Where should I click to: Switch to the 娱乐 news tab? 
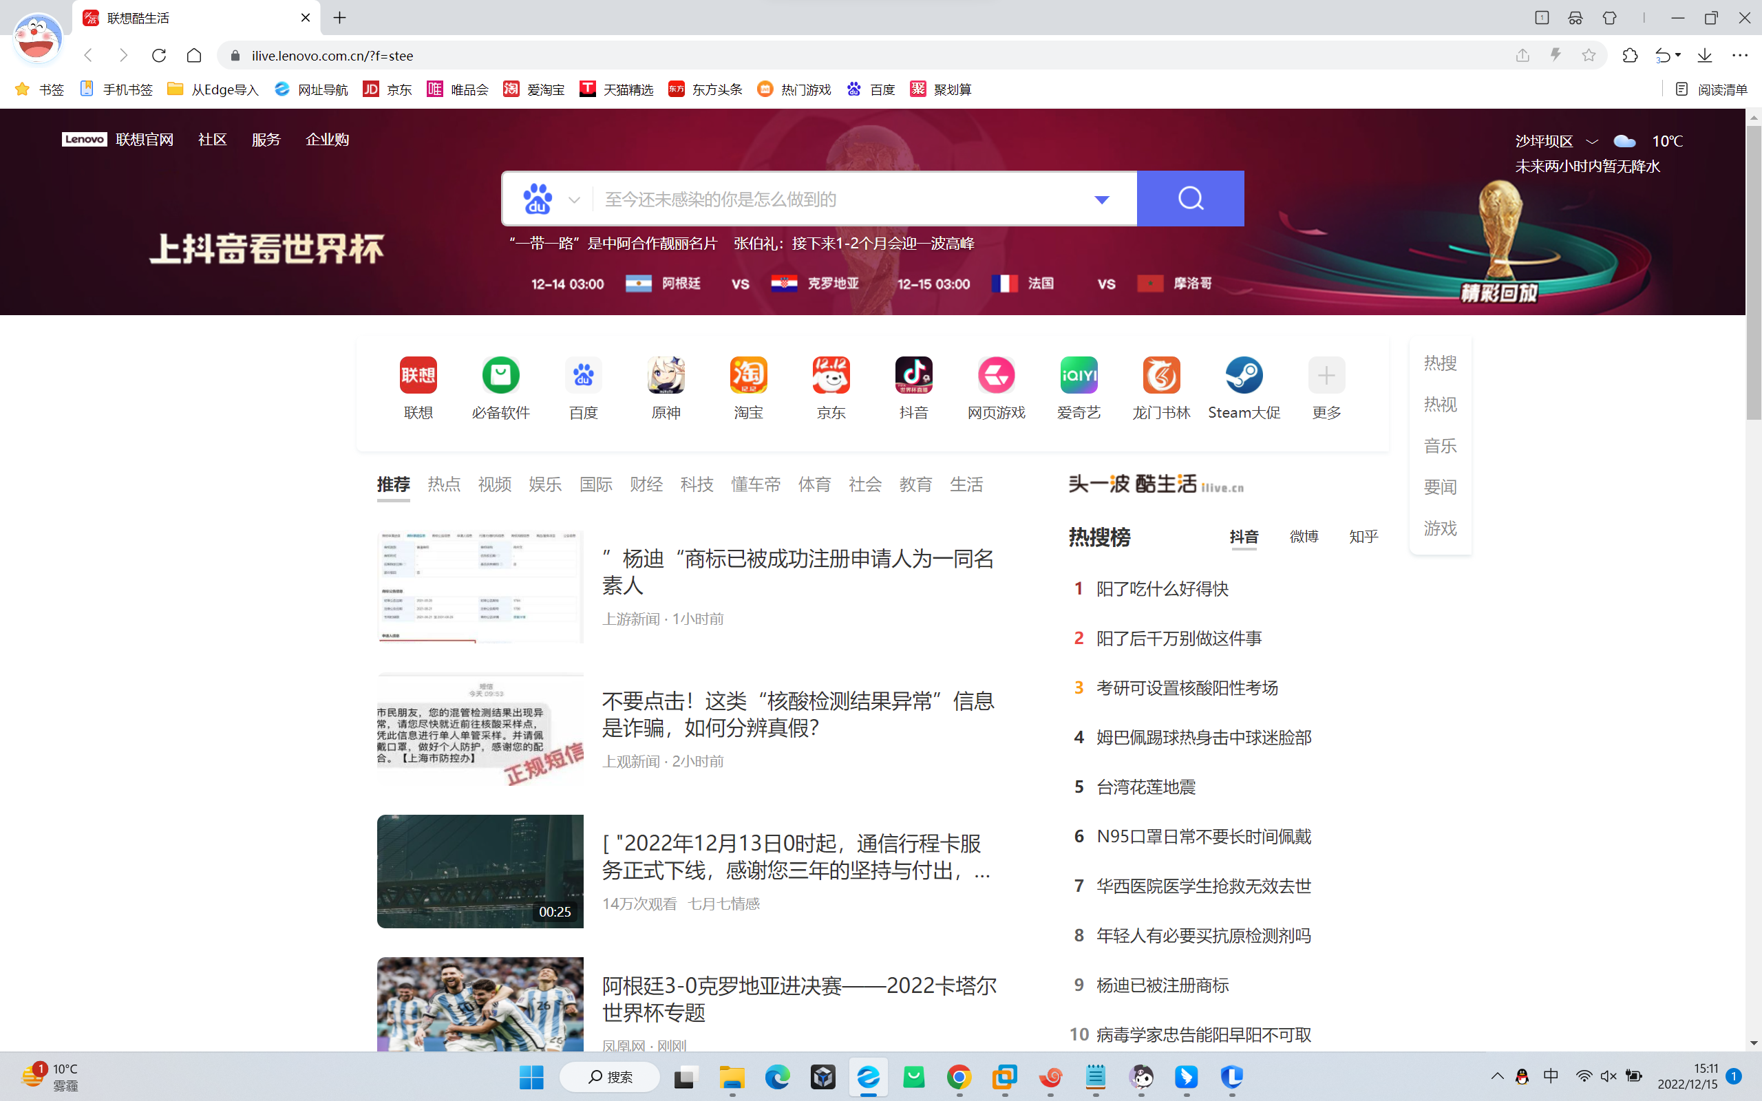click(545, 484)
